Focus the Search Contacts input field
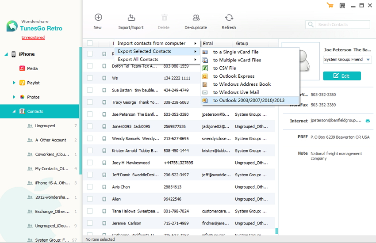Screen dimensions: 376x243 (343, 25)
